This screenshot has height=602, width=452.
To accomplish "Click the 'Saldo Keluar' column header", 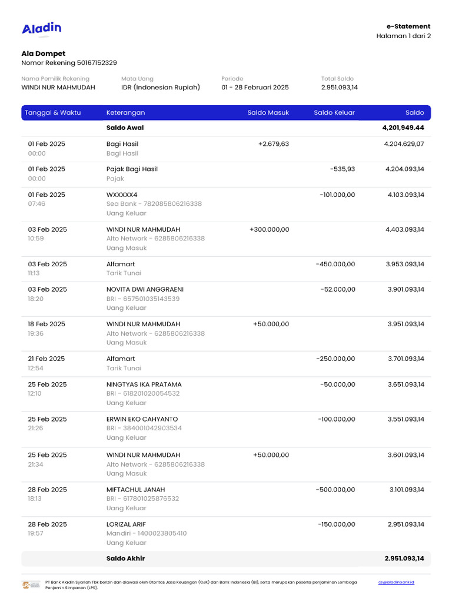I will [334, 113].
